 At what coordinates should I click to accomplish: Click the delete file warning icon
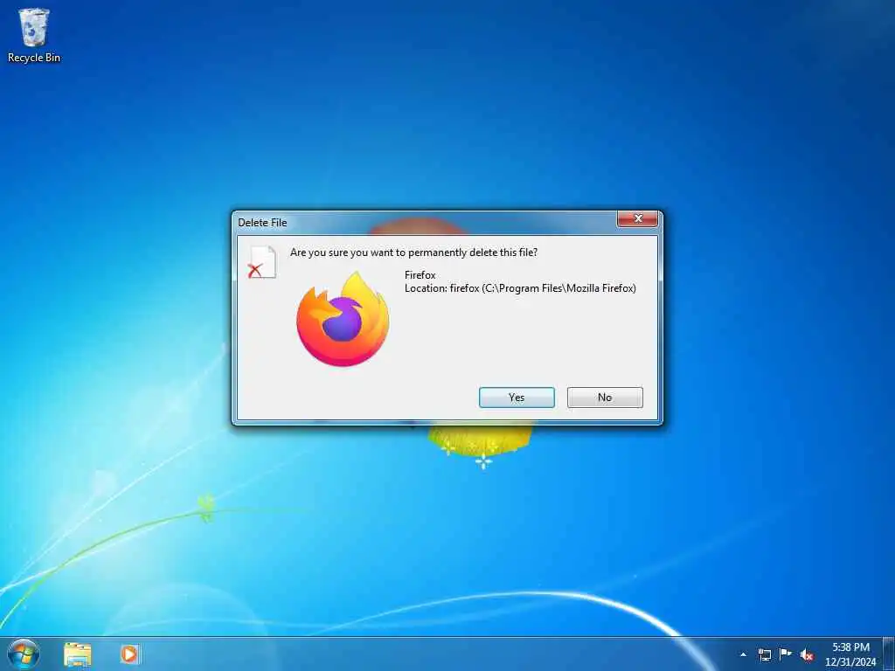tap(262, 262)
